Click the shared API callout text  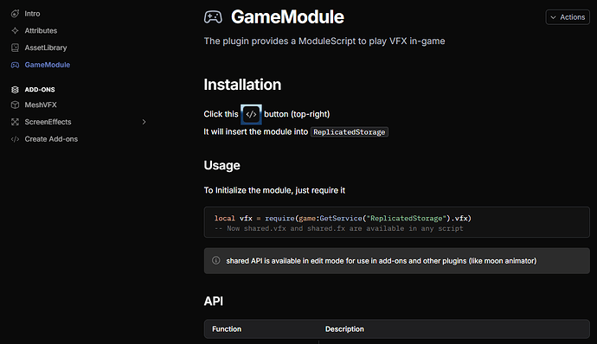pos(381,261)
